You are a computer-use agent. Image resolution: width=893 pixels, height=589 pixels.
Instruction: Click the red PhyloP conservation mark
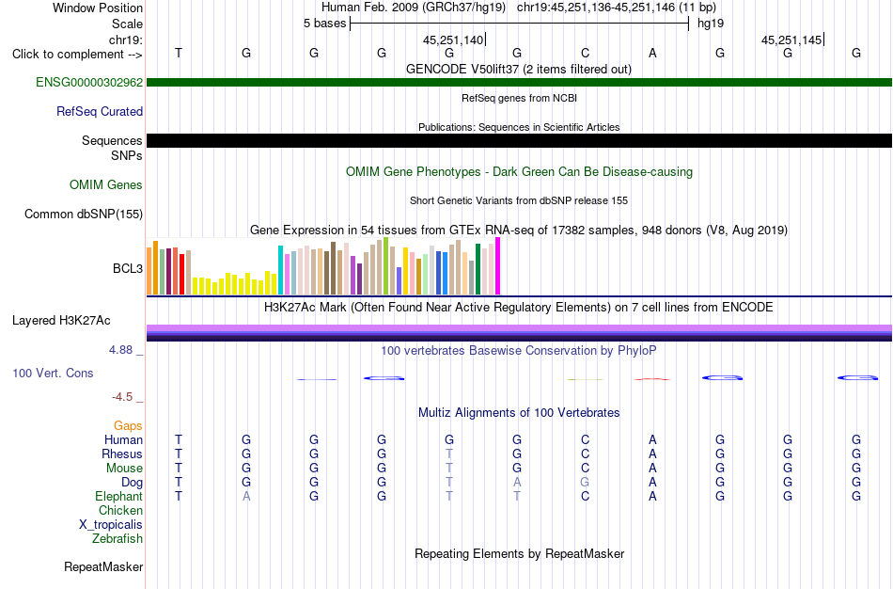coord(652,379)
